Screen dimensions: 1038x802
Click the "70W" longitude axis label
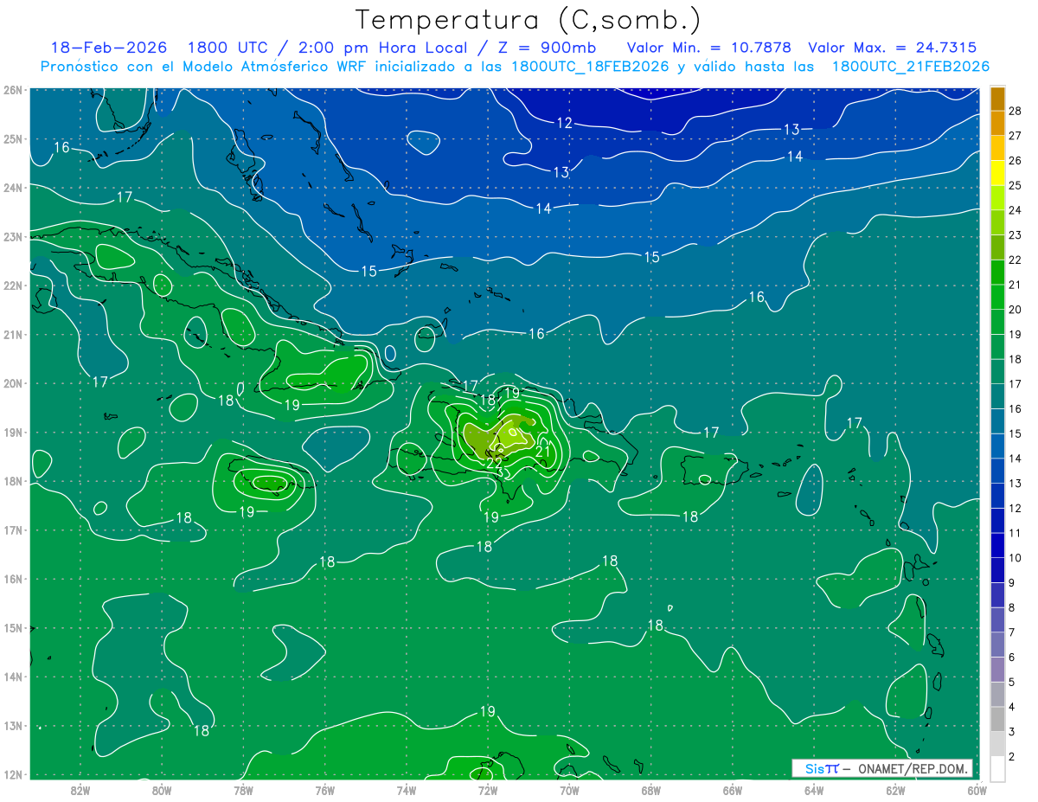coord(569,790)
